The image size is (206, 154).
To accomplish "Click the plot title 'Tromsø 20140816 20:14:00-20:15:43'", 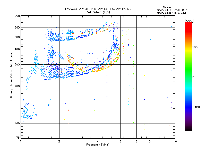I will (98, 9).
